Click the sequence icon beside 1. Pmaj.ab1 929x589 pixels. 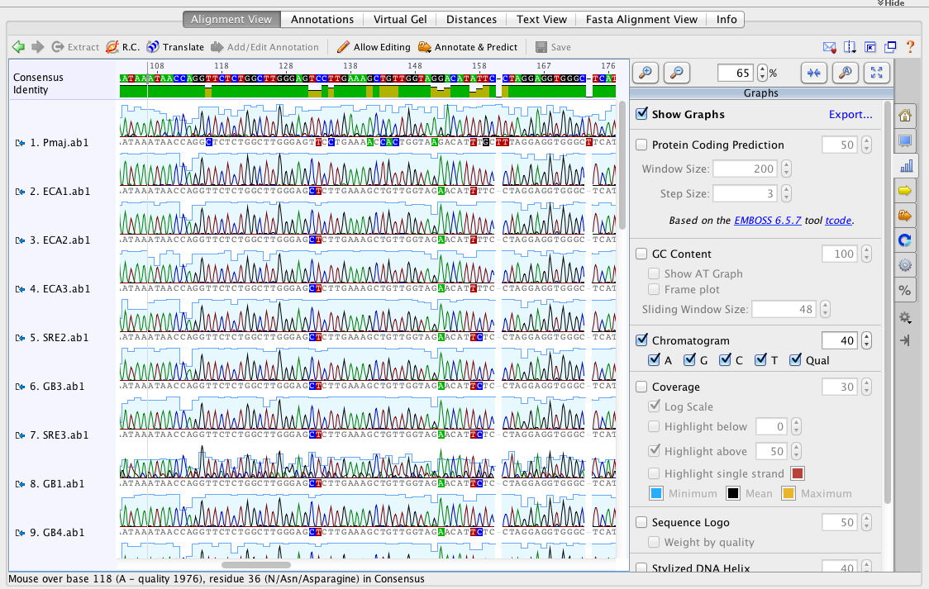tap(20, 143)
